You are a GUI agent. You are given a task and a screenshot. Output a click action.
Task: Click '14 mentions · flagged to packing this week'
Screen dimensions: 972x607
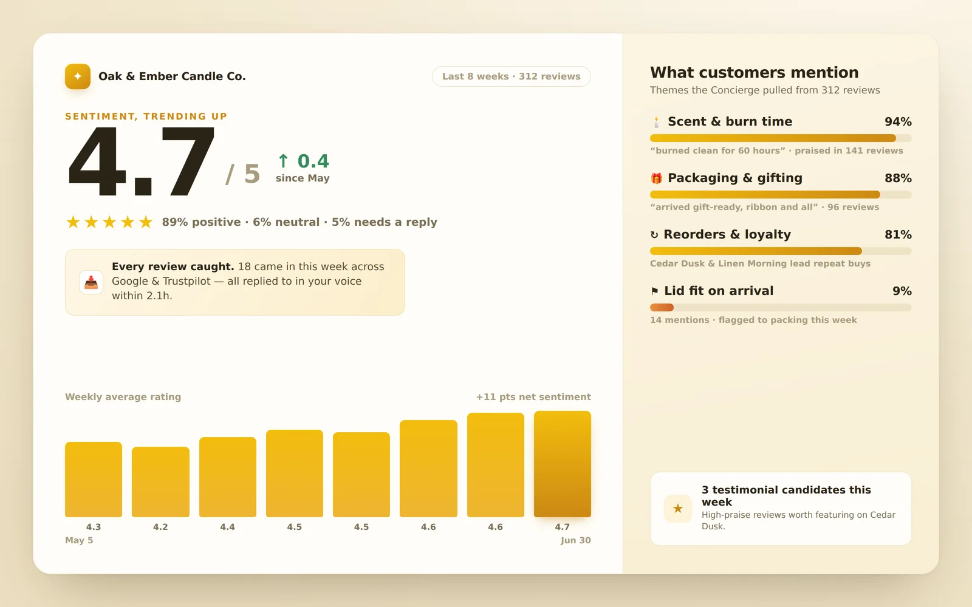(x=753, y=320)
